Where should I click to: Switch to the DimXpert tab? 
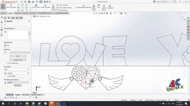[x=33, y=13]
